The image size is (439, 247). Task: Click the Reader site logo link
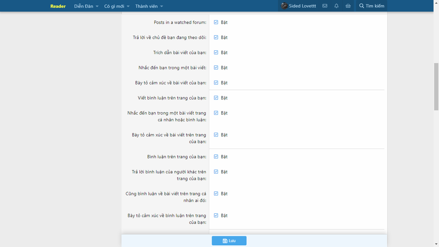(58, 6)
